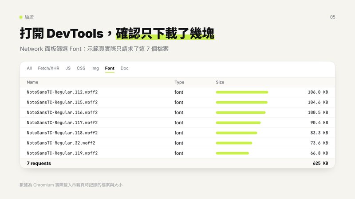
Task: Switch to the Doc filter tab
Action: 124,68
